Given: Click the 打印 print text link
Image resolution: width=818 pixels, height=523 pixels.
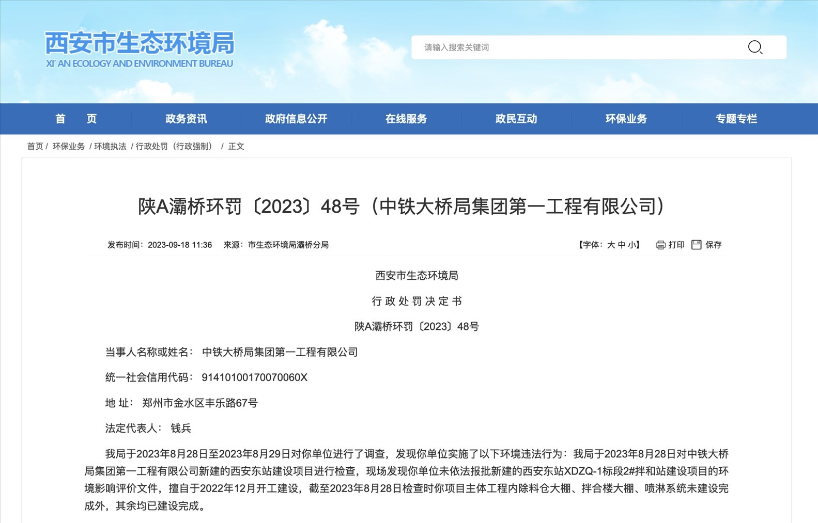Looking at the screenshot, I should [676, 245].
